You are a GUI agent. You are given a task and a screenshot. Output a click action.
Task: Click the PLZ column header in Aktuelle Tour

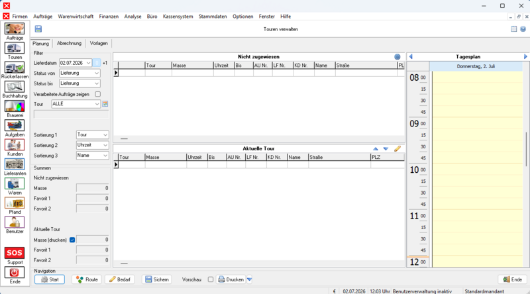pyautogui.click(x=388, y=157)
